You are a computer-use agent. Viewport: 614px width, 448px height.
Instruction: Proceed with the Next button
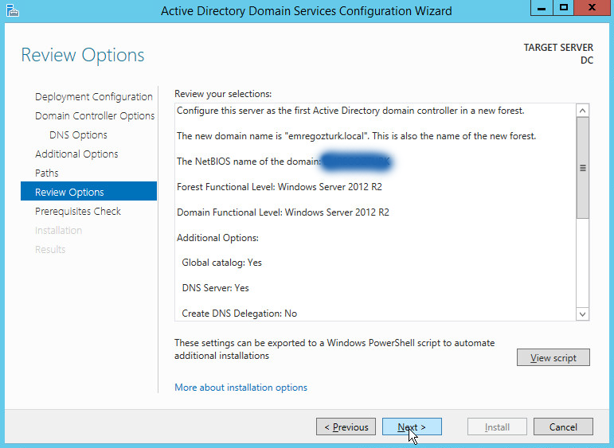pos(412,427)
